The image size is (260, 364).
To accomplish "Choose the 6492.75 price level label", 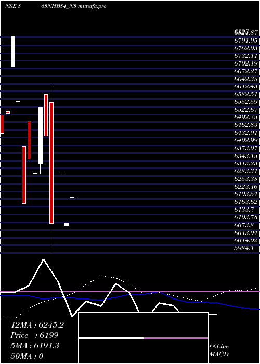I will (x=245, y=117).
